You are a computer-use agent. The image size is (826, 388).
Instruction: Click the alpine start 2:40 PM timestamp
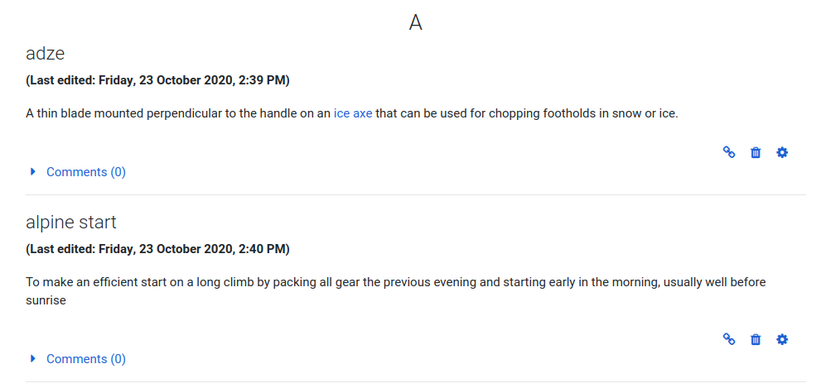(x=157, y=249)
